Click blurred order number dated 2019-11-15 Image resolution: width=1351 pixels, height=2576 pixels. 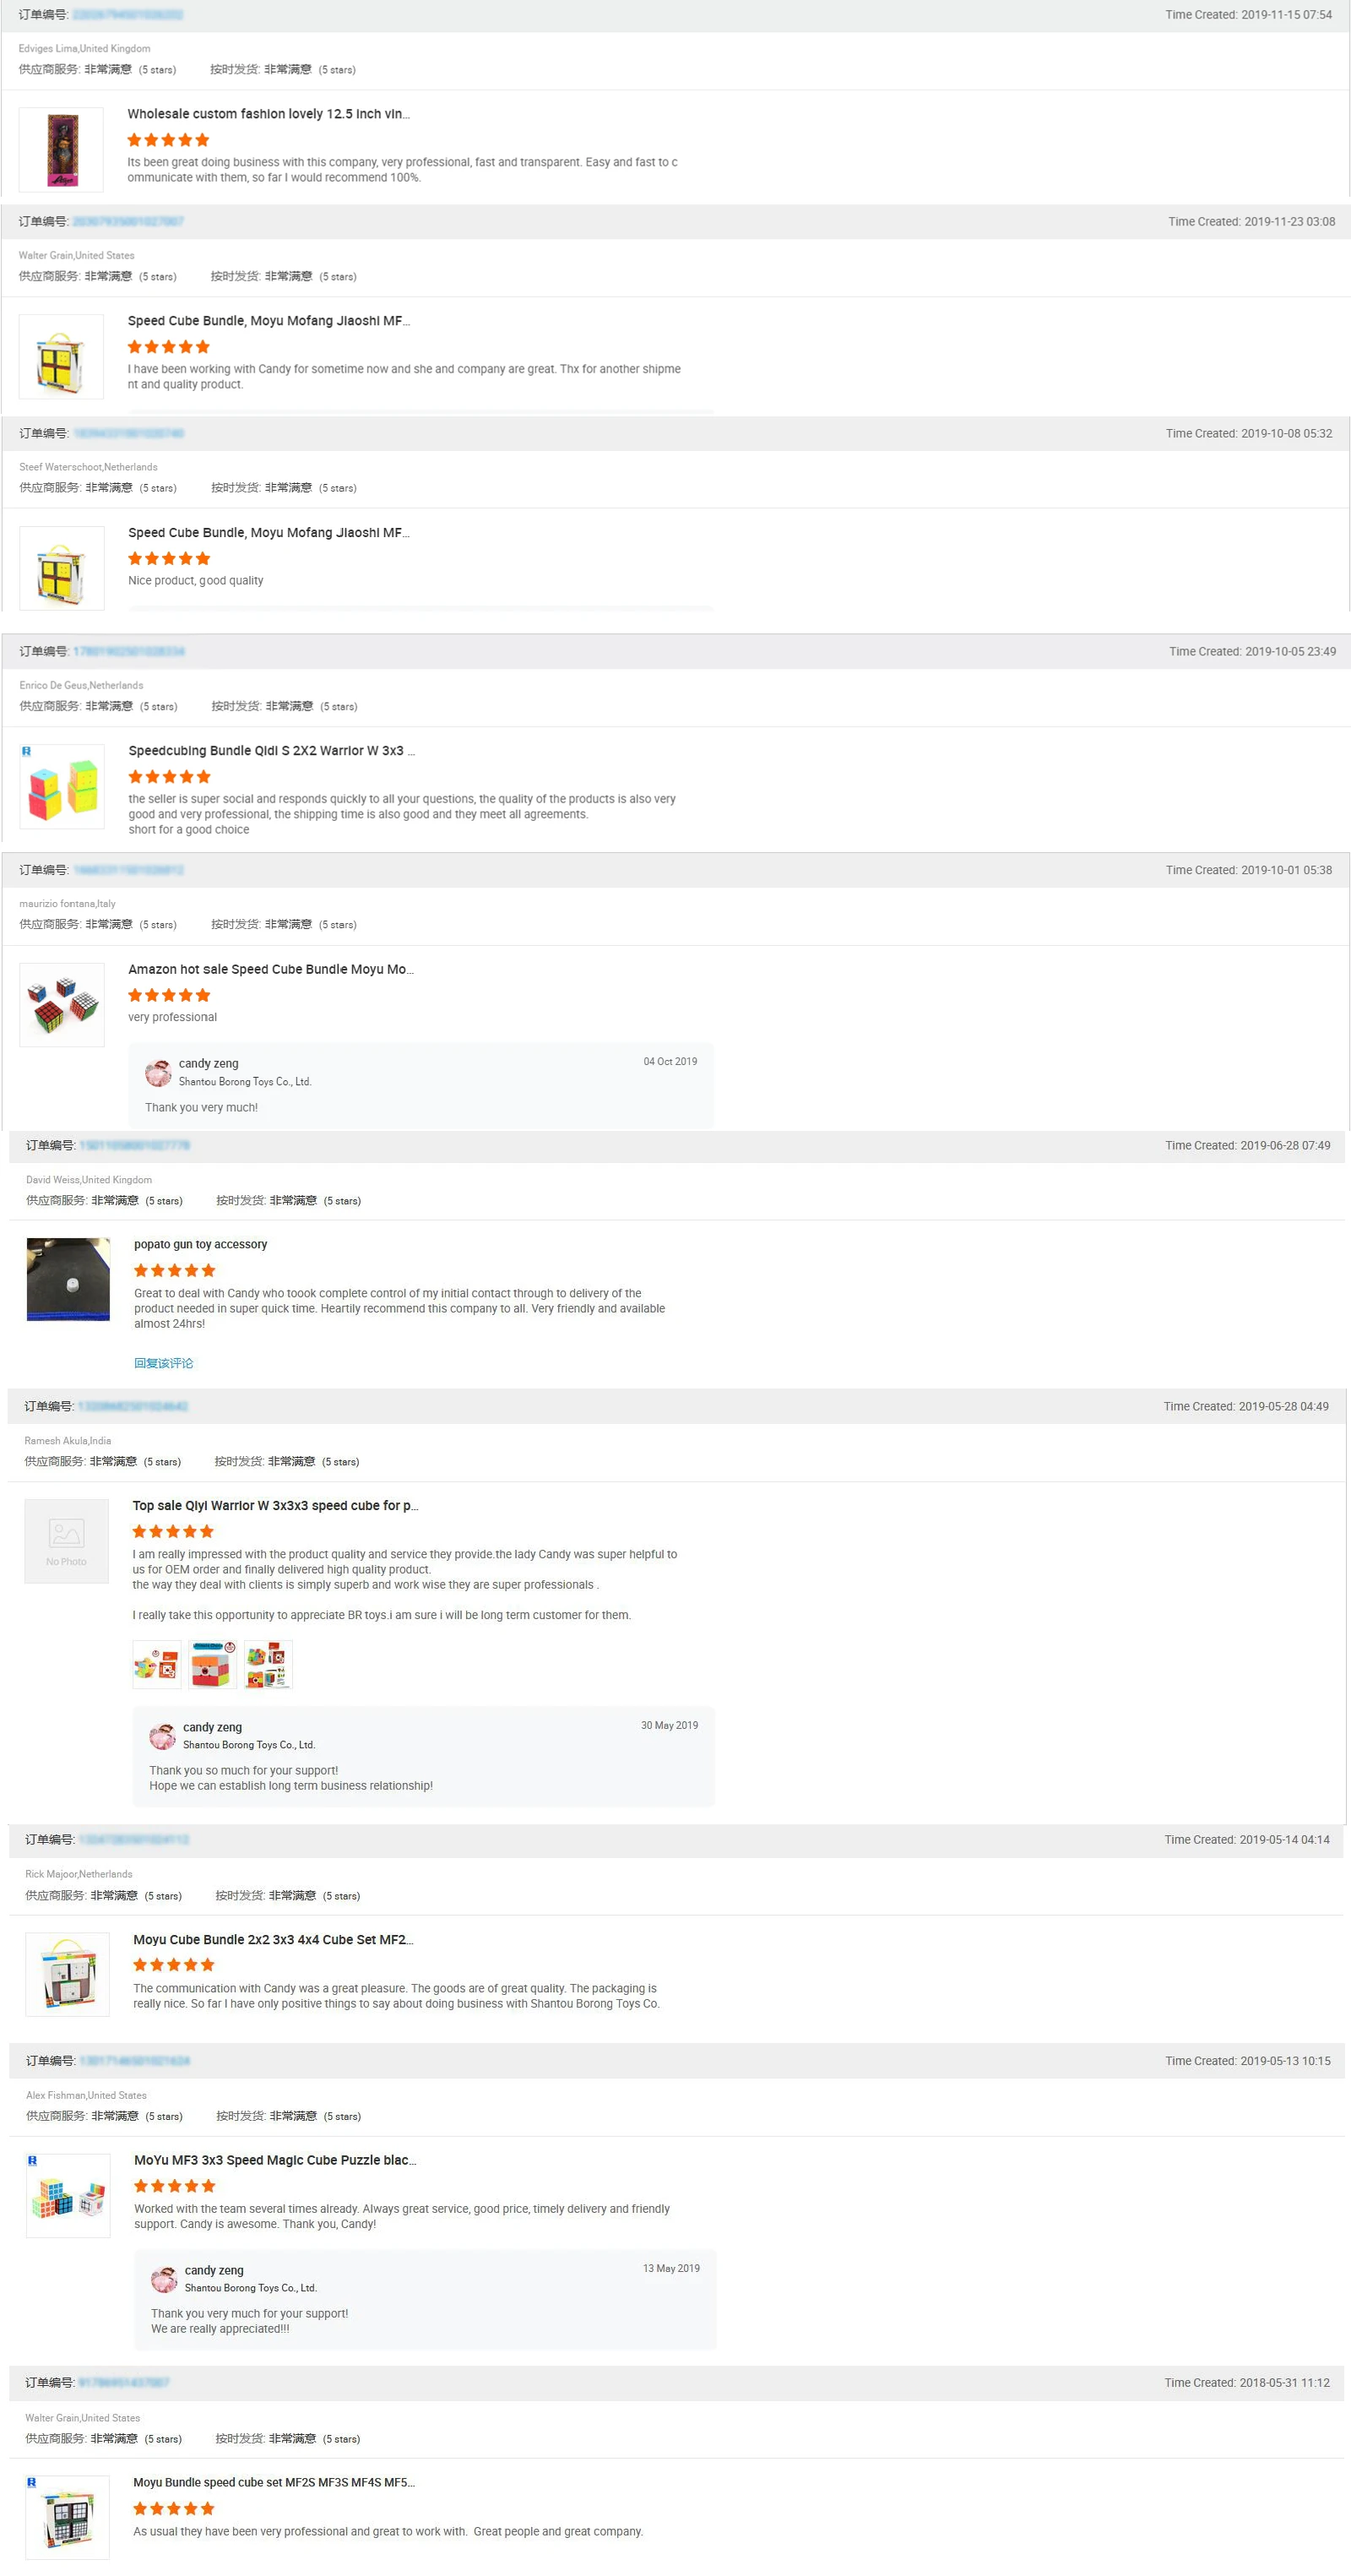[128, 15]
